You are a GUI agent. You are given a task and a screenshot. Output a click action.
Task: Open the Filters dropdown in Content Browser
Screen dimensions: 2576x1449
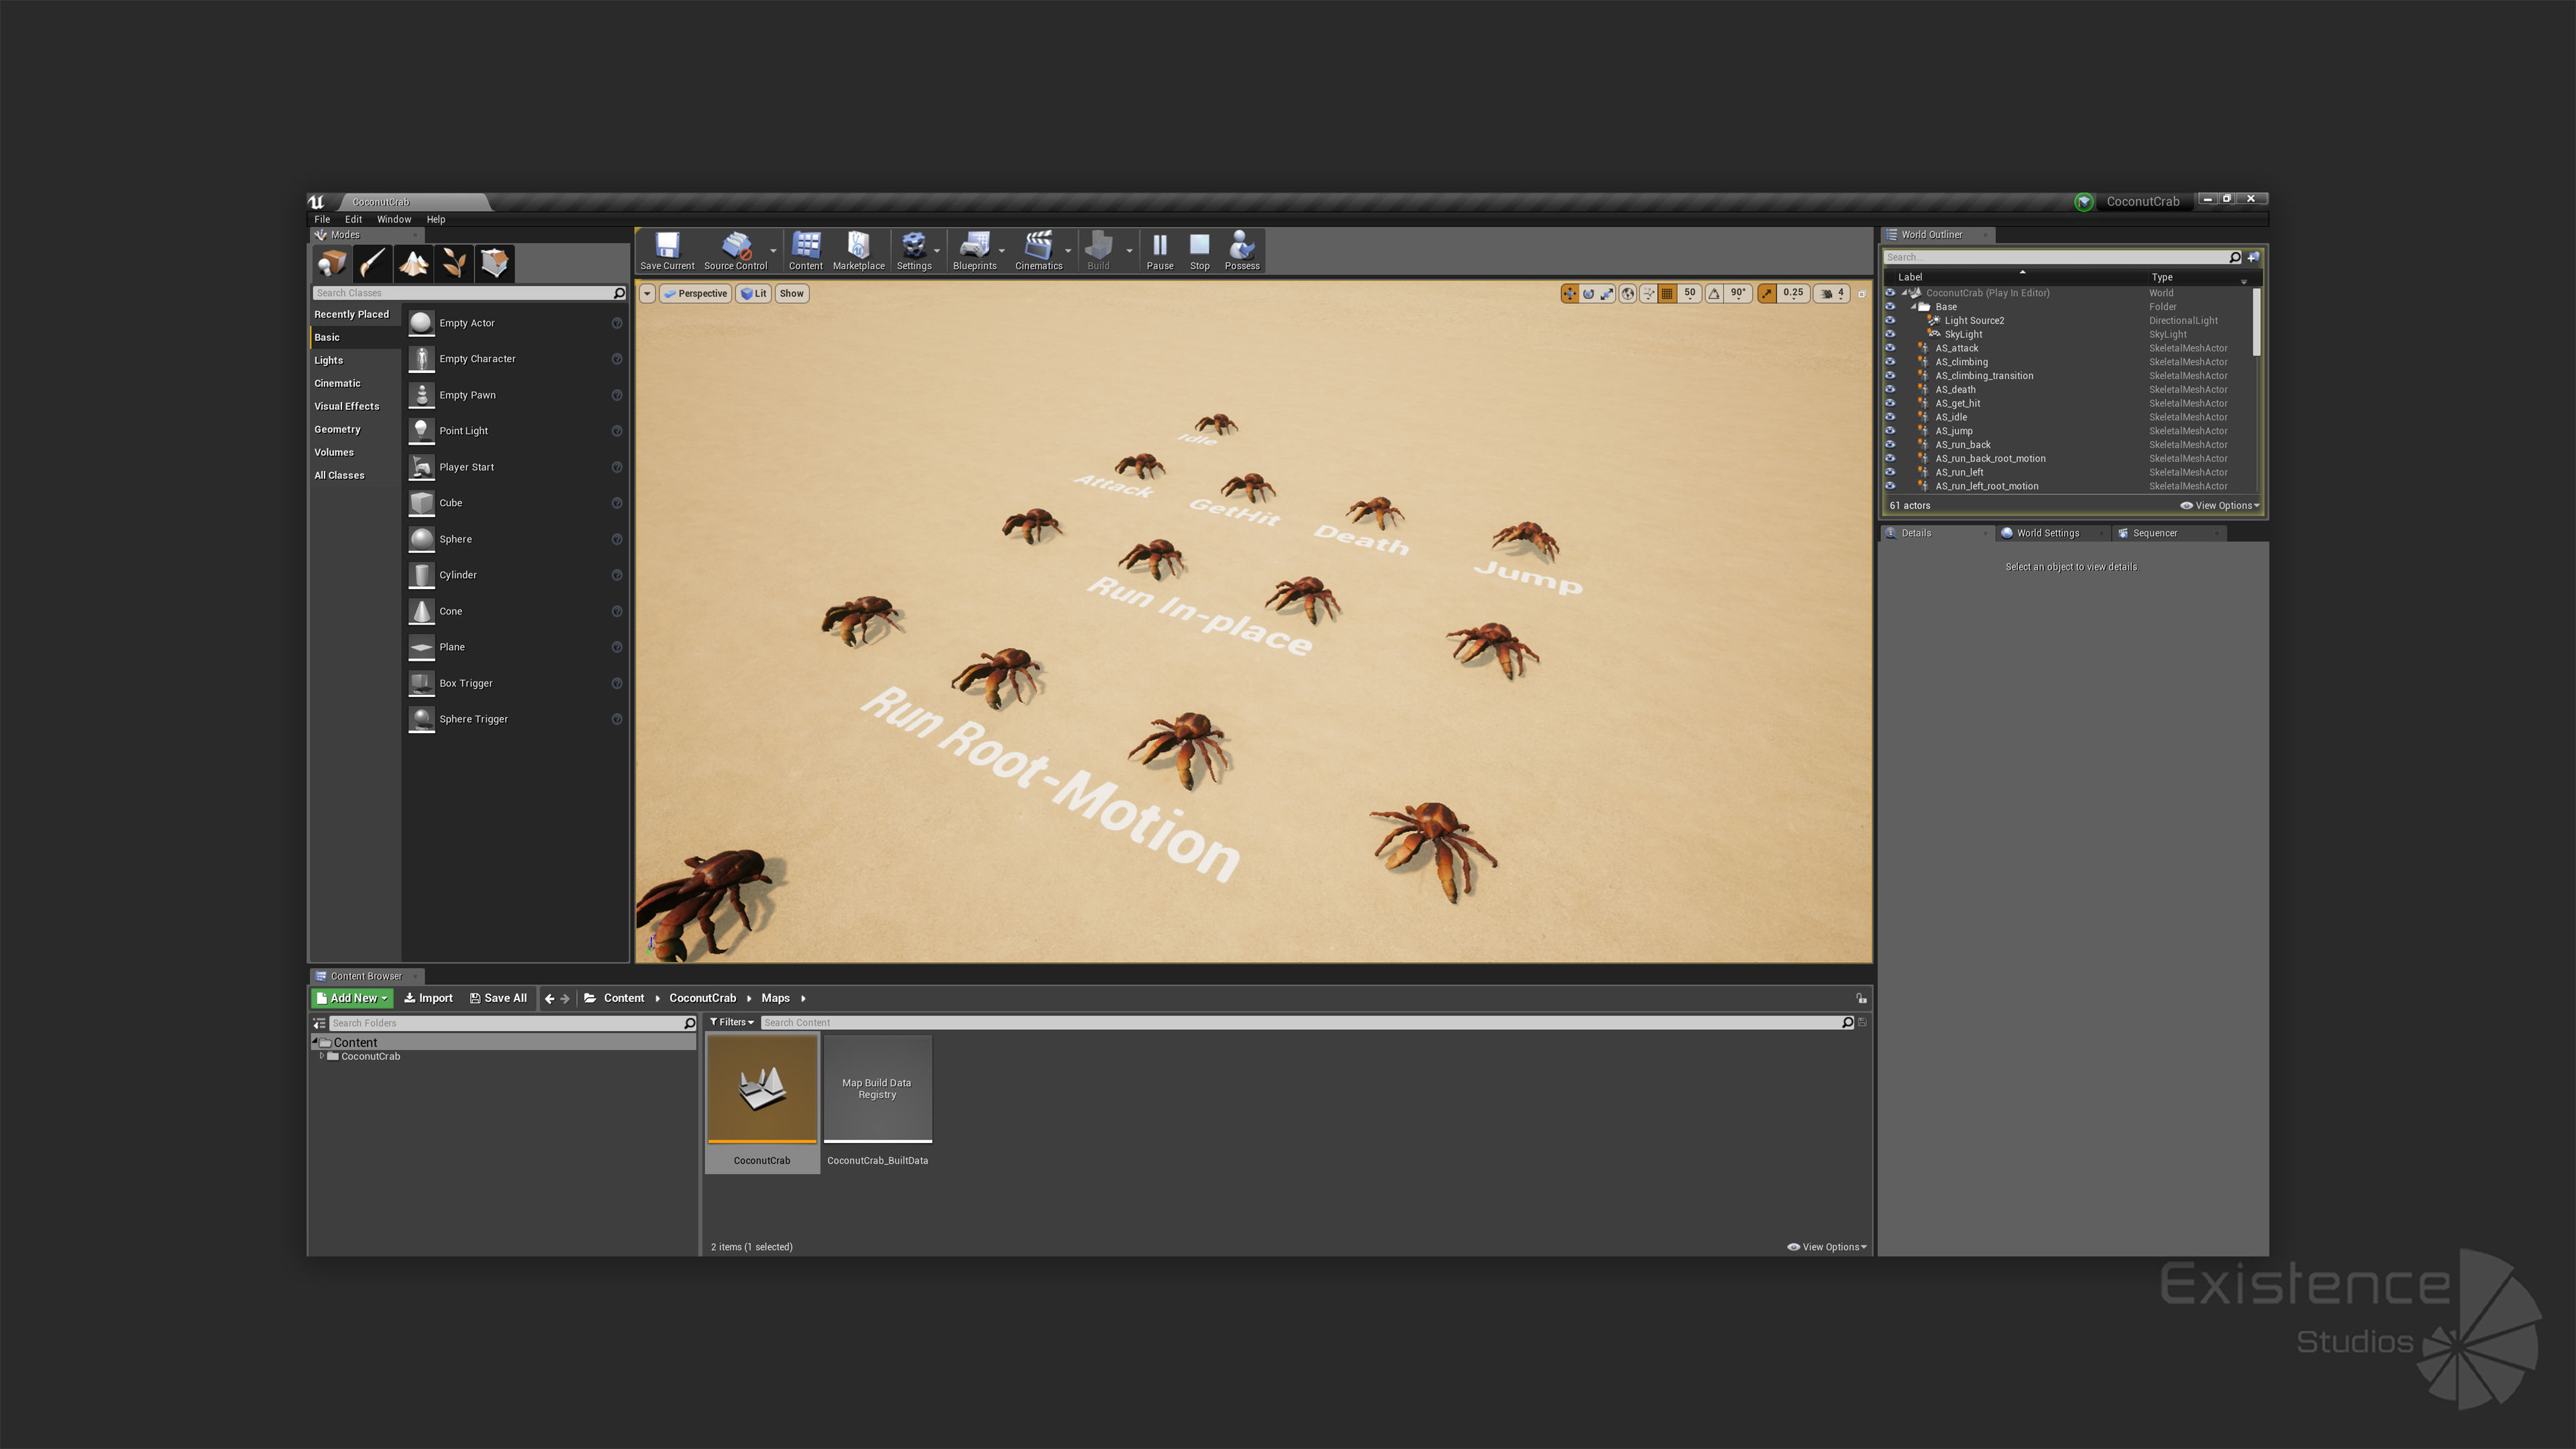click(731, 1022)
